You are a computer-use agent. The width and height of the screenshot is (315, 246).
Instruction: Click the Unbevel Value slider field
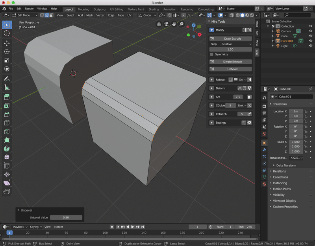[x=66, y=217]
